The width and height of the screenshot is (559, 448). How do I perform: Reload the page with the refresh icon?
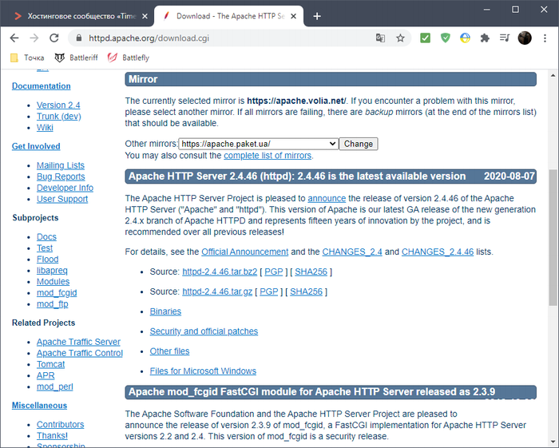click(x=54, y=38)
